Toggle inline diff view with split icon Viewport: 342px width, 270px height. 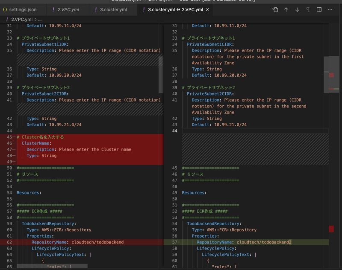319,10
